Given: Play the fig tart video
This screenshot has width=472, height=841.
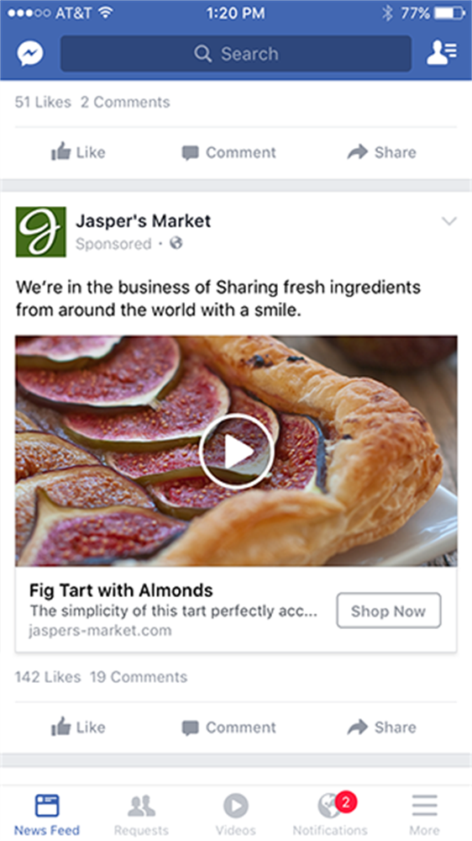Looking at the screenshot, I should [x=236, y=452].
